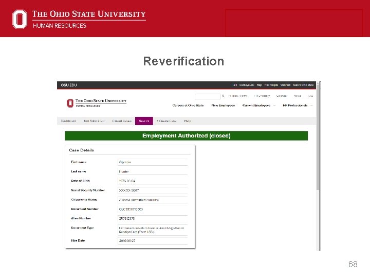Open the Create Case tab
Viewport: 370px width, 278px height.
coord(166,121)
